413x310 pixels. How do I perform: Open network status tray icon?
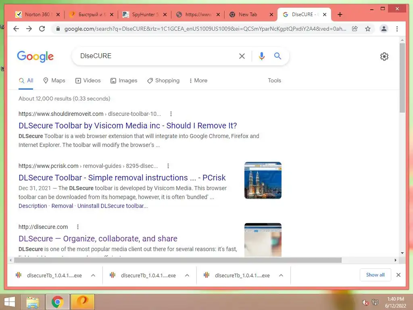tap(375, 302)
